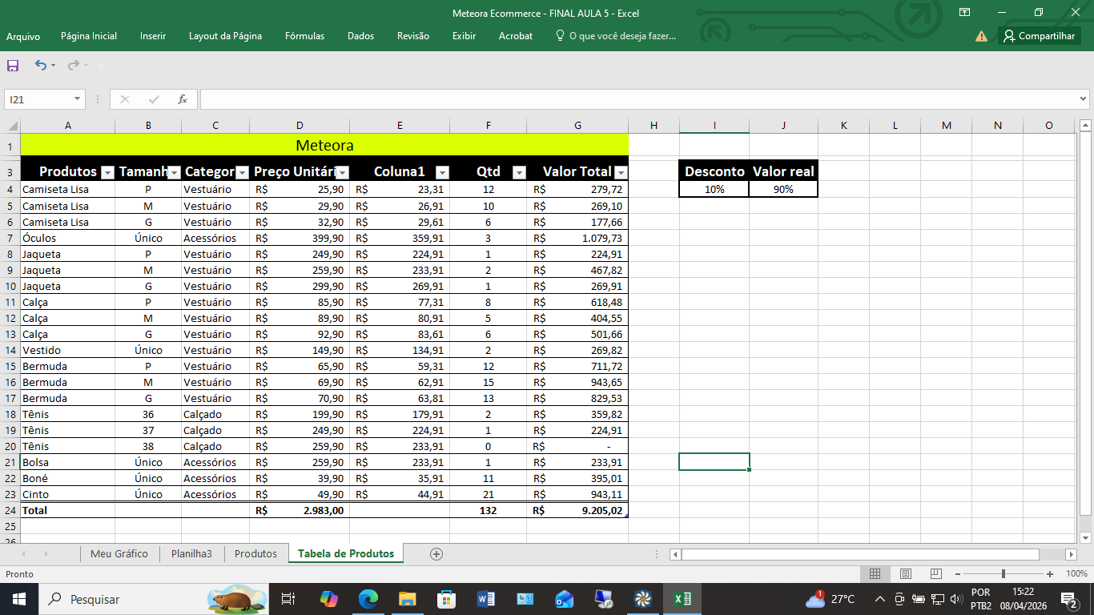Click in the formula bar input

point(638,99)
